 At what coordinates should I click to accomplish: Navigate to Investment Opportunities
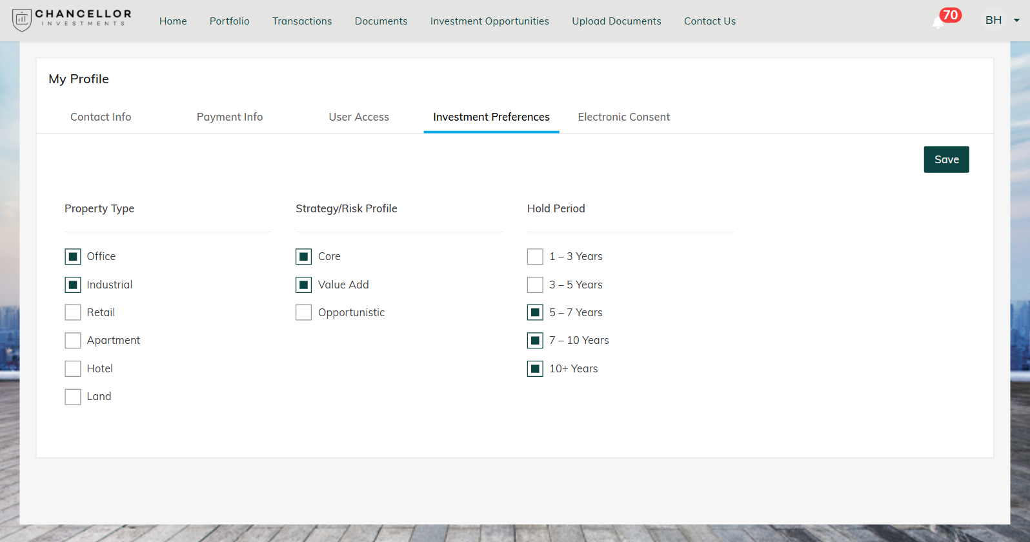pyautogui.click(x=490, y=21)
